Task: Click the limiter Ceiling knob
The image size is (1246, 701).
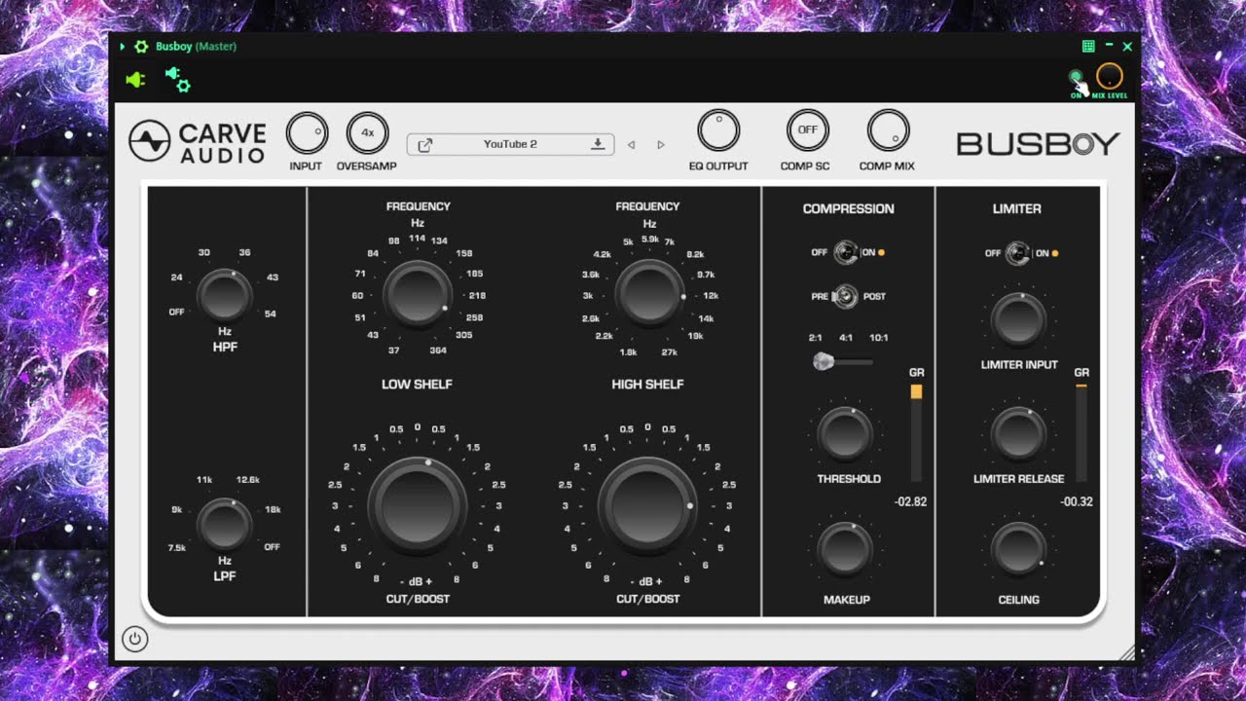Action: coord(1018,548)
